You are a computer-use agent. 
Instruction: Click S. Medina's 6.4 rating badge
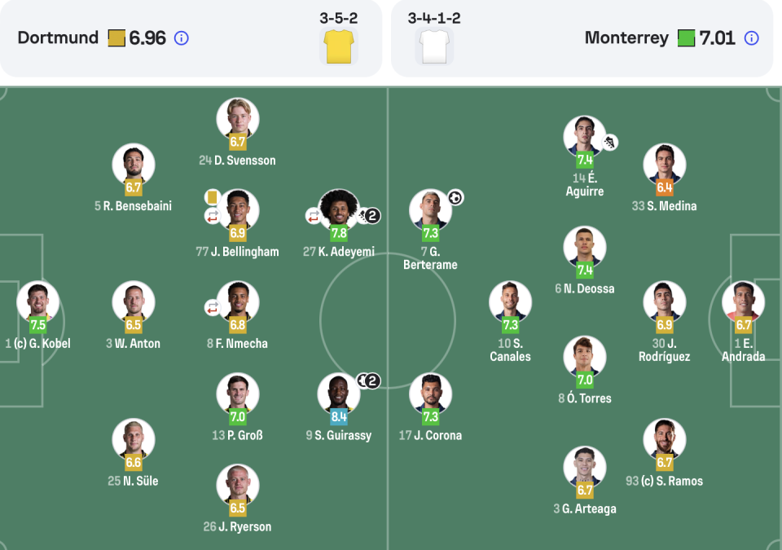click(665, 187)
